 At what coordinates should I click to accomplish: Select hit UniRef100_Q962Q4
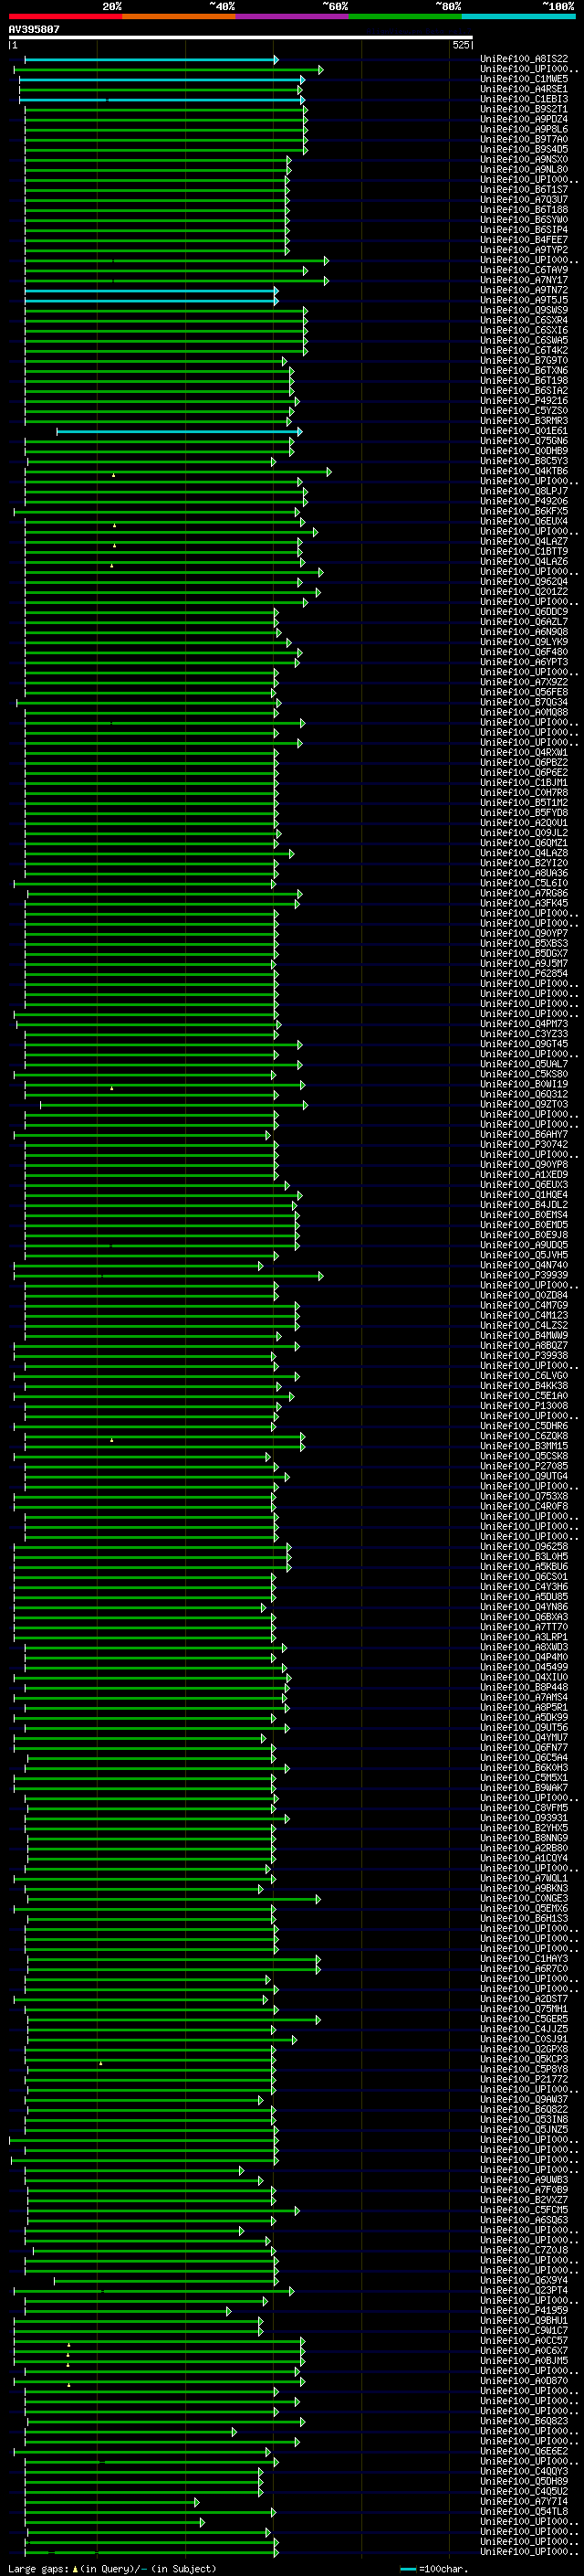point(524,581)
